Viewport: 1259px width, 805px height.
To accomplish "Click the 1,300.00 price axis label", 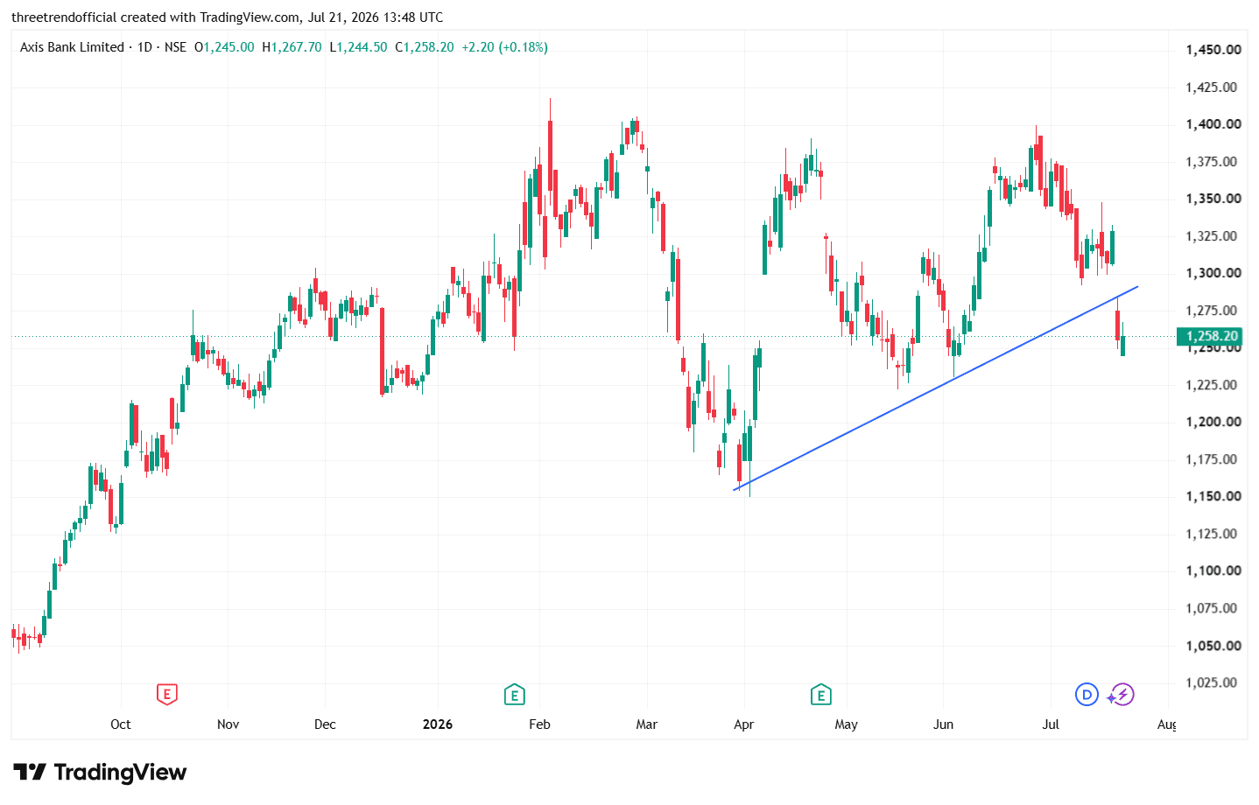I will tap(1213, 273).
